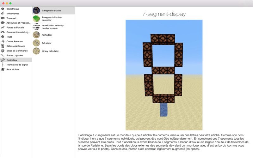Select Portes et Portails category
The image size is (253, 158).
tap(15, 27)
